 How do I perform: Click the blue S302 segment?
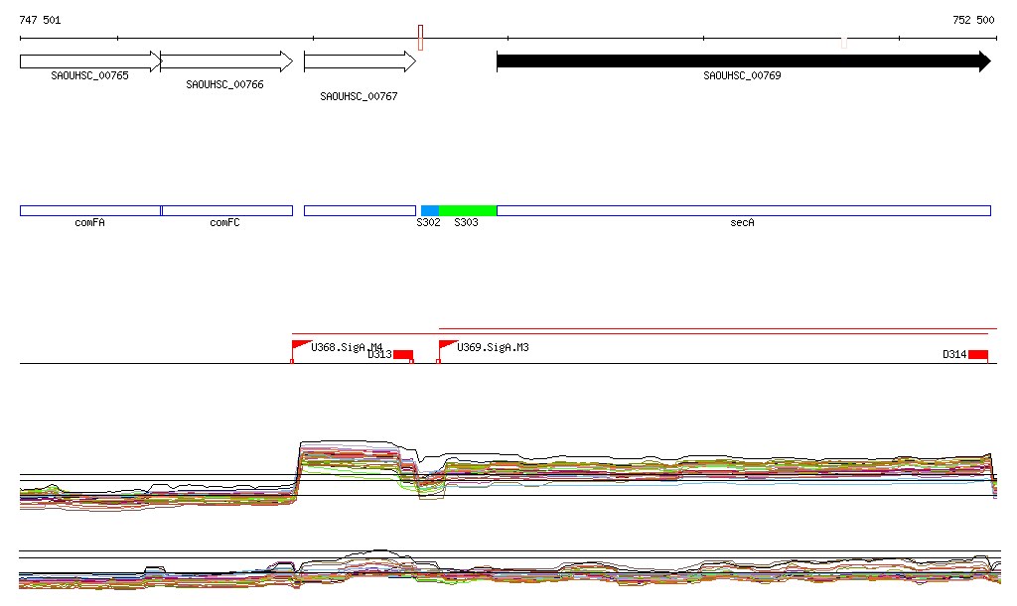(x=429, y=210)
